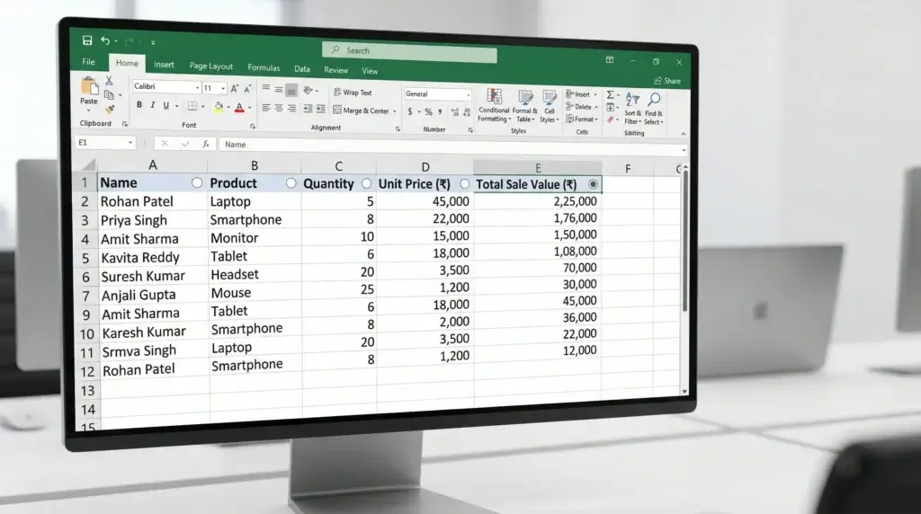Viewport: 921px width, 514px height.
Task: Click the Format Painter brush icon
Action: click(x=109, y=109)
